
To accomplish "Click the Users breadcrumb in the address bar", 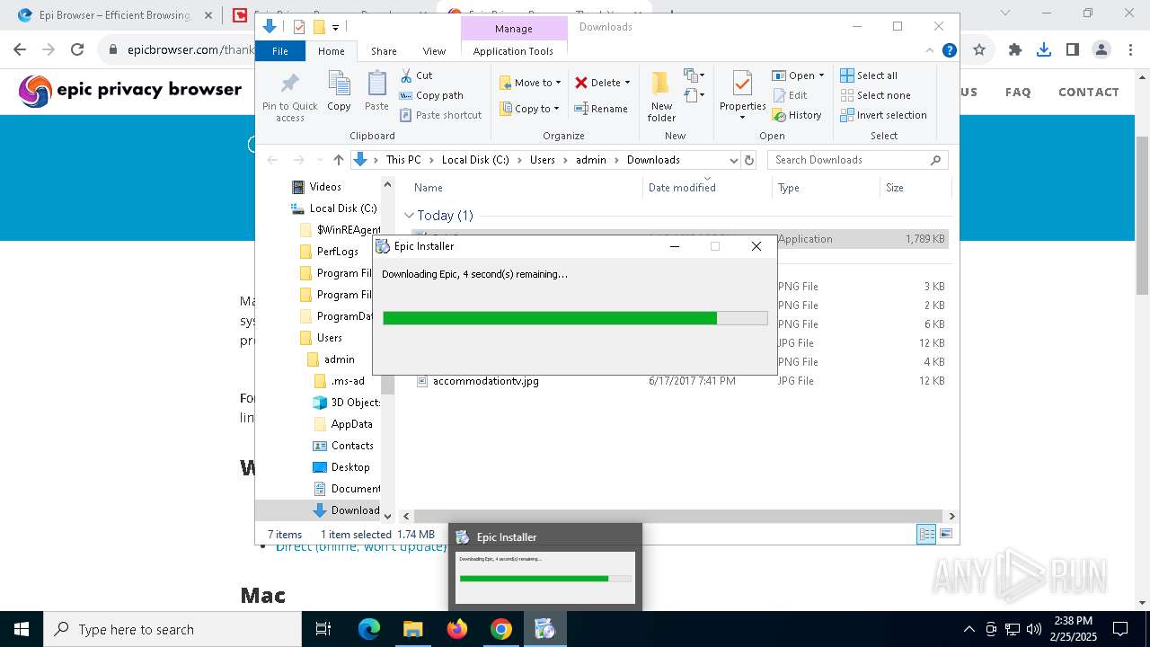I will click(x=543, y=160).
